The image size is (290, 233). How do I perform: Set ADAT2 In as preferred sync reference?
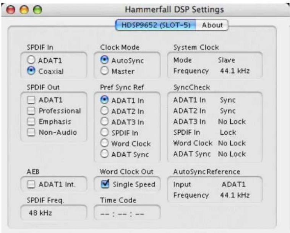point(104,111)
